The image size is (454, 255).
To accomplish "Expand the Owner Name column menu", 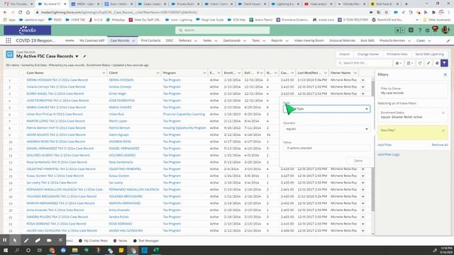I will (355, 73).
